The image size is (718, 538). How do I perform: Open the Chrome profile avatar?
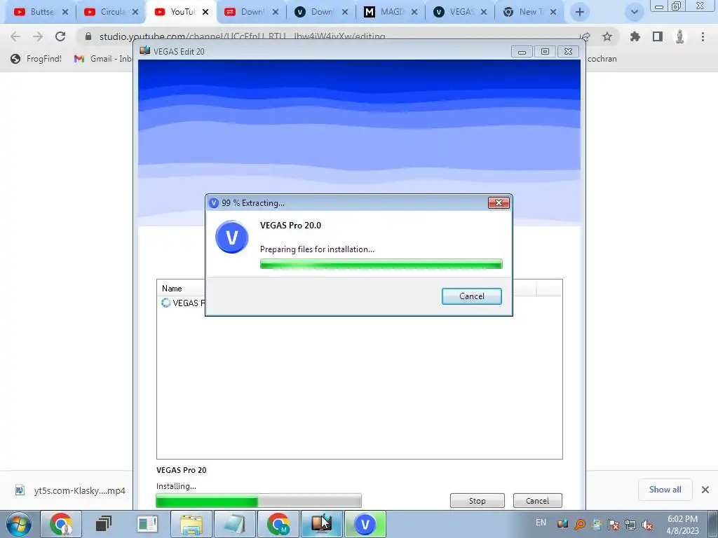click(x=680, y=36)
